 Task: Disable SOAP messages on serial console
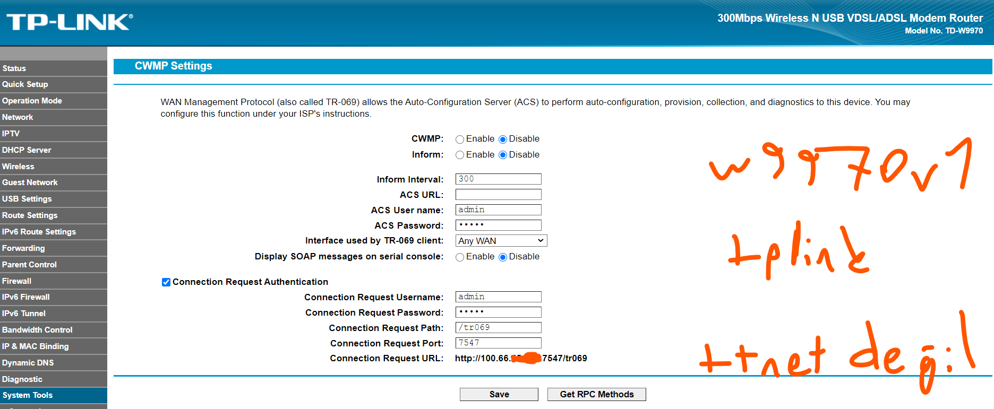pyautogui.click(x=503, y=257)
